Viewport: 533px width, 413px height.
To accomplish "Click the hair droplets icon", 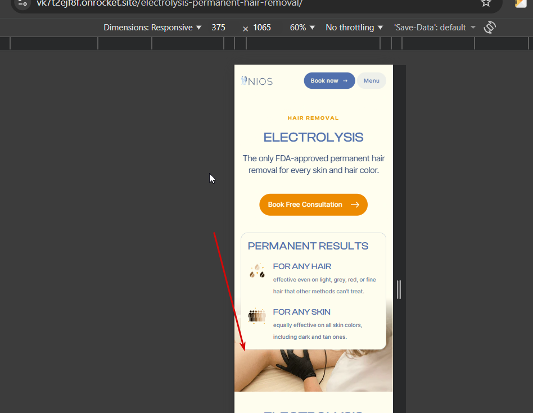I will [x=258, y=271].
